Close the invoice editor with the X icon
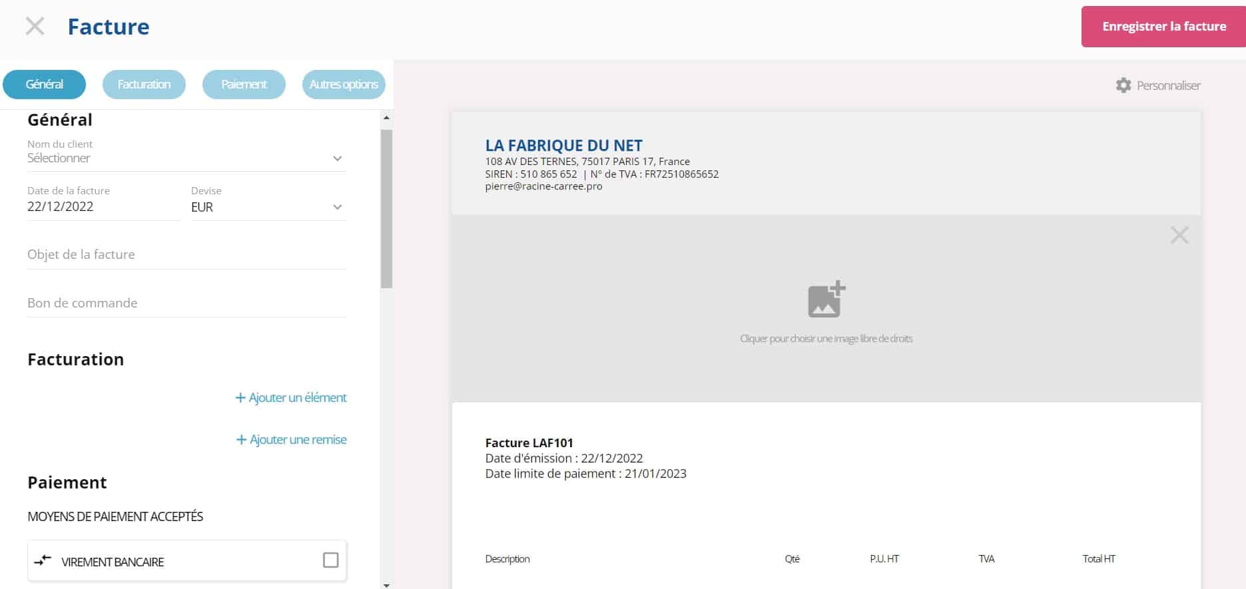Viewport: 1246px width, 589px height. 35,27
